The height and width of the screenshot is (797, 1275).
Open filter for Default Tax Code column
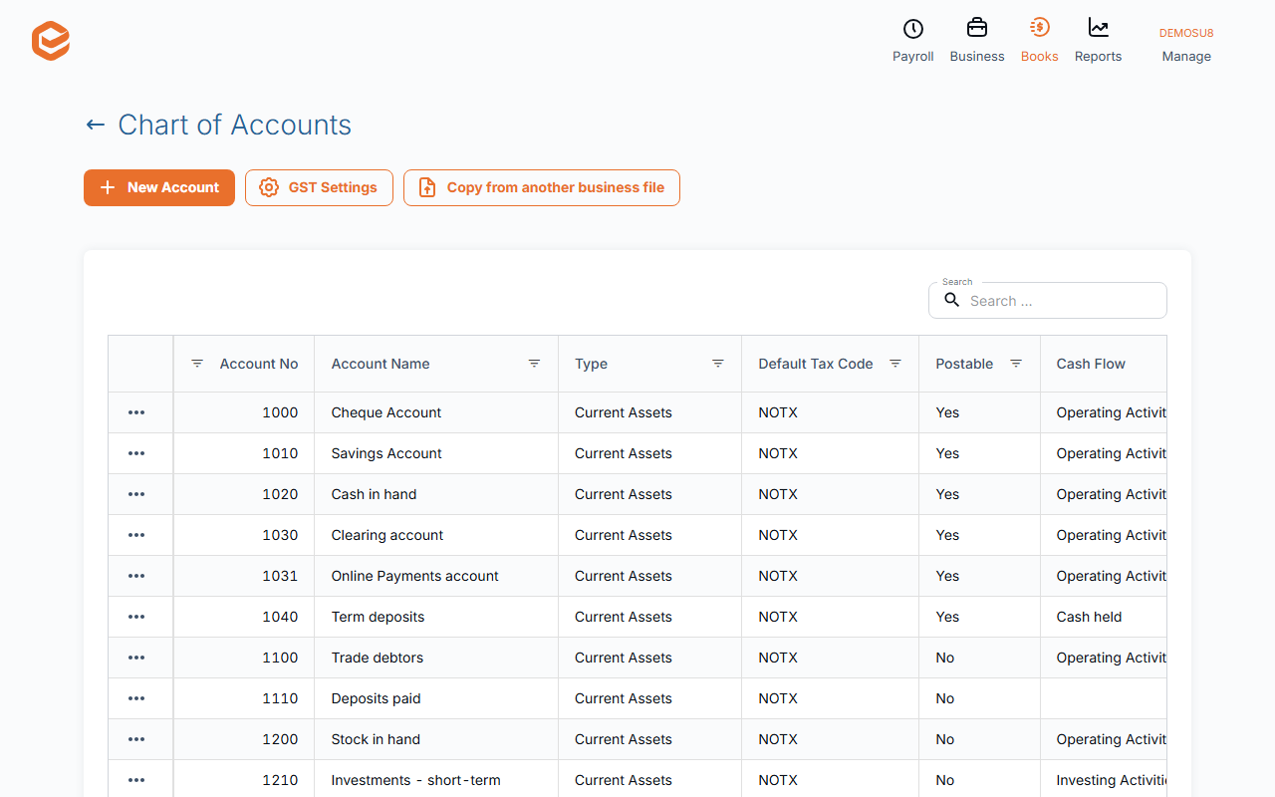(x=894, y=364)
